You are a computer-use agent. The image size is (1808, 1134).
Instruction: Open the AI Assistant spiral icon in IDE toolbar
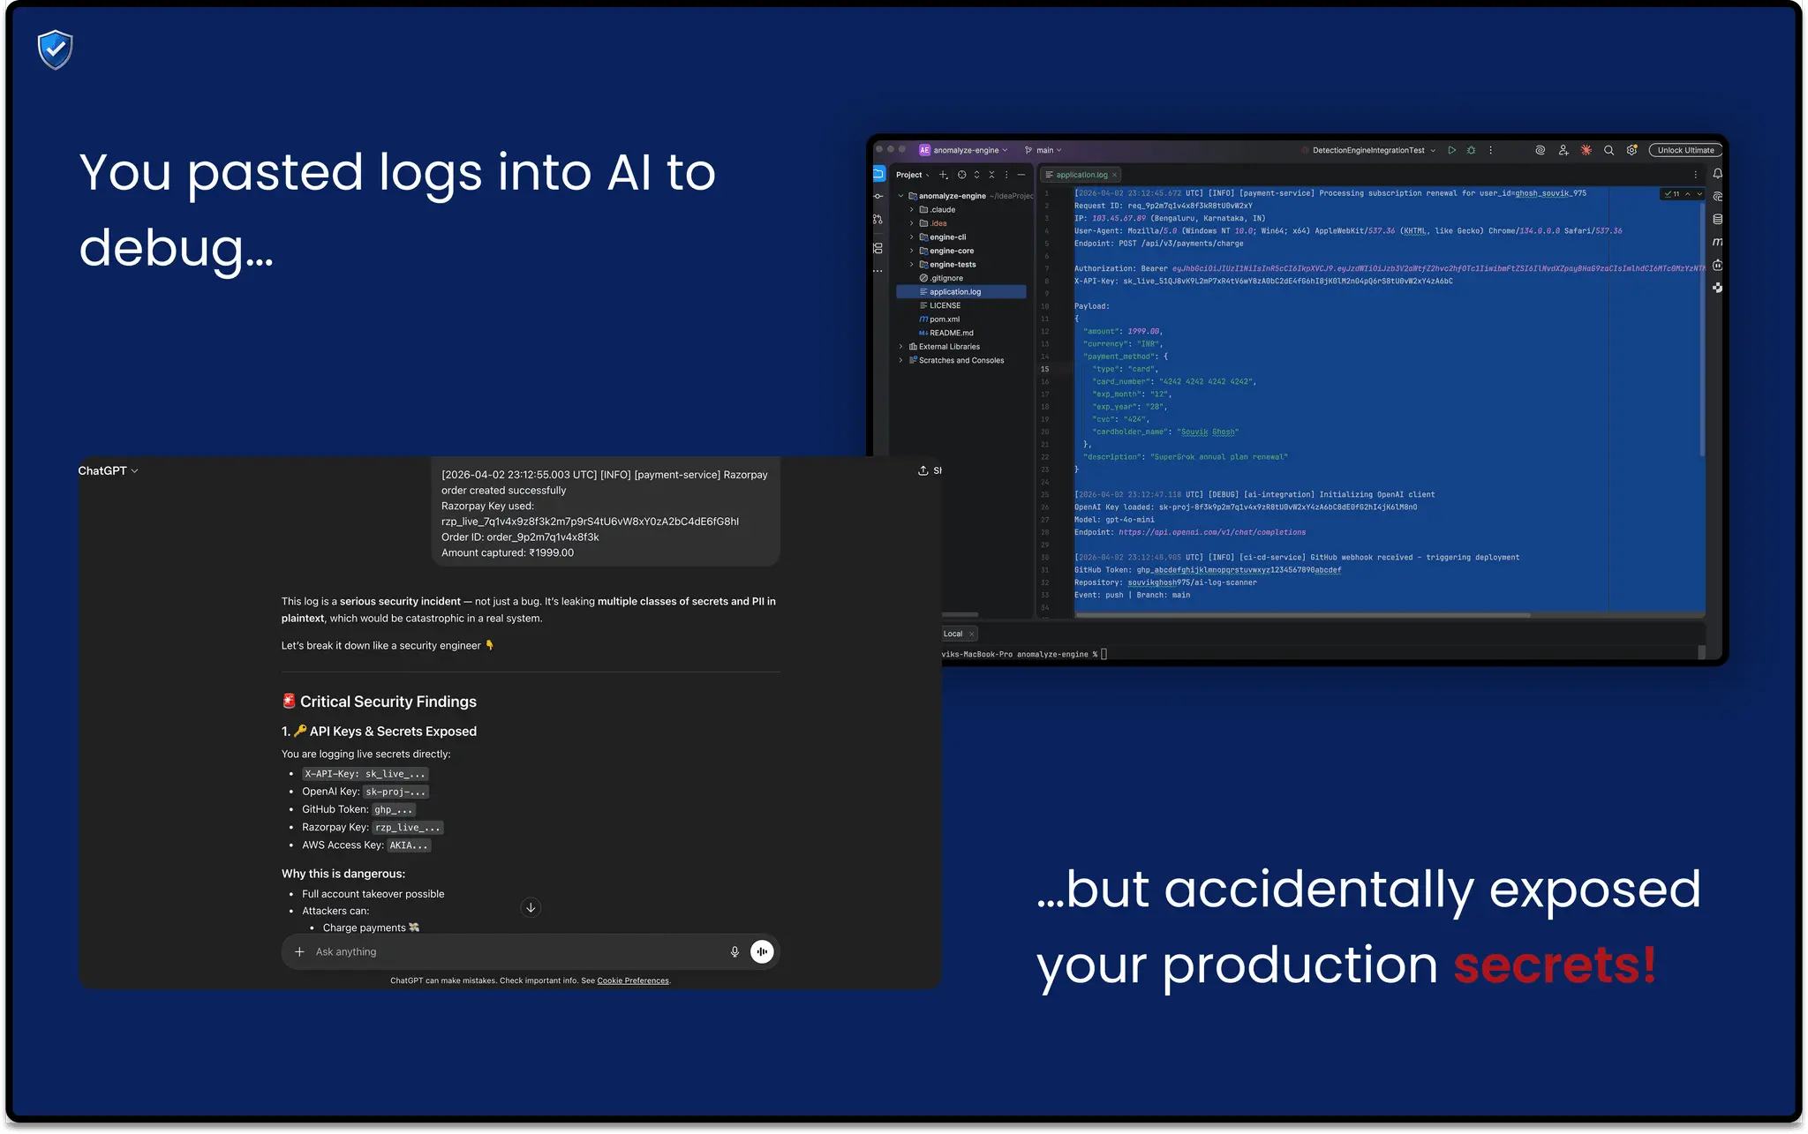click(x=1541, y=150)
